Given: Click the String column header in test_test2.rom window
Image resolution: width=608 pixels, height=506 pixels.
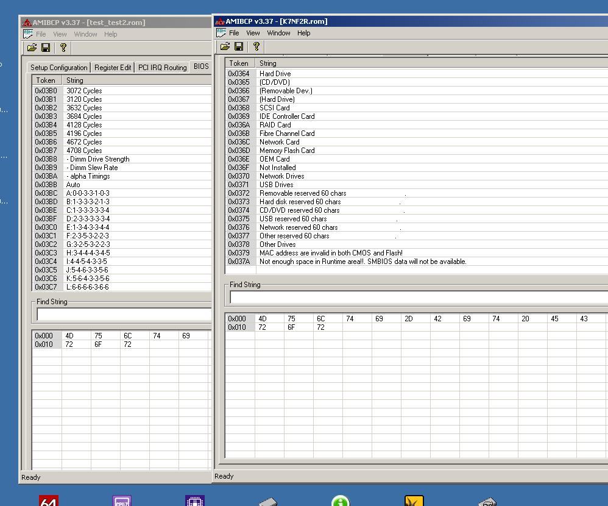Looking at the screenshot, I should [136, 80].
